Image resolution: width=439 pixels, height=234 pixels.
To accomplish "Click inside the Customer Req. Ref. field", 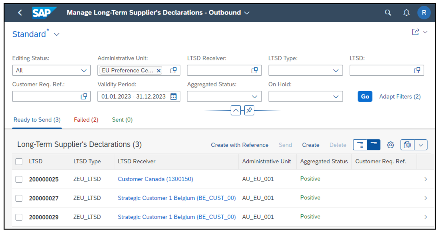I will pos(45,96).
